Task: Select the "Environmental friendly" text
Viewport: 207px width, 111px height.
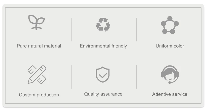Action: [103, 46]
